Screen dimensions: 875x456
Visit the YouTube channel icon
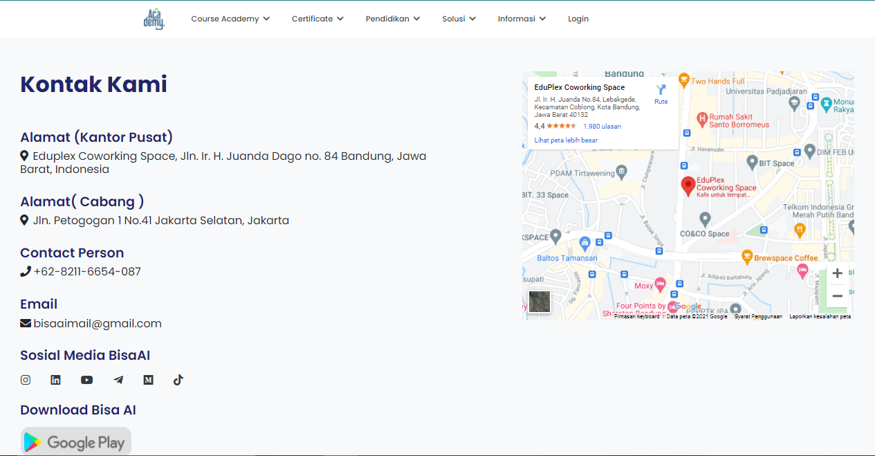coord(86,380)
